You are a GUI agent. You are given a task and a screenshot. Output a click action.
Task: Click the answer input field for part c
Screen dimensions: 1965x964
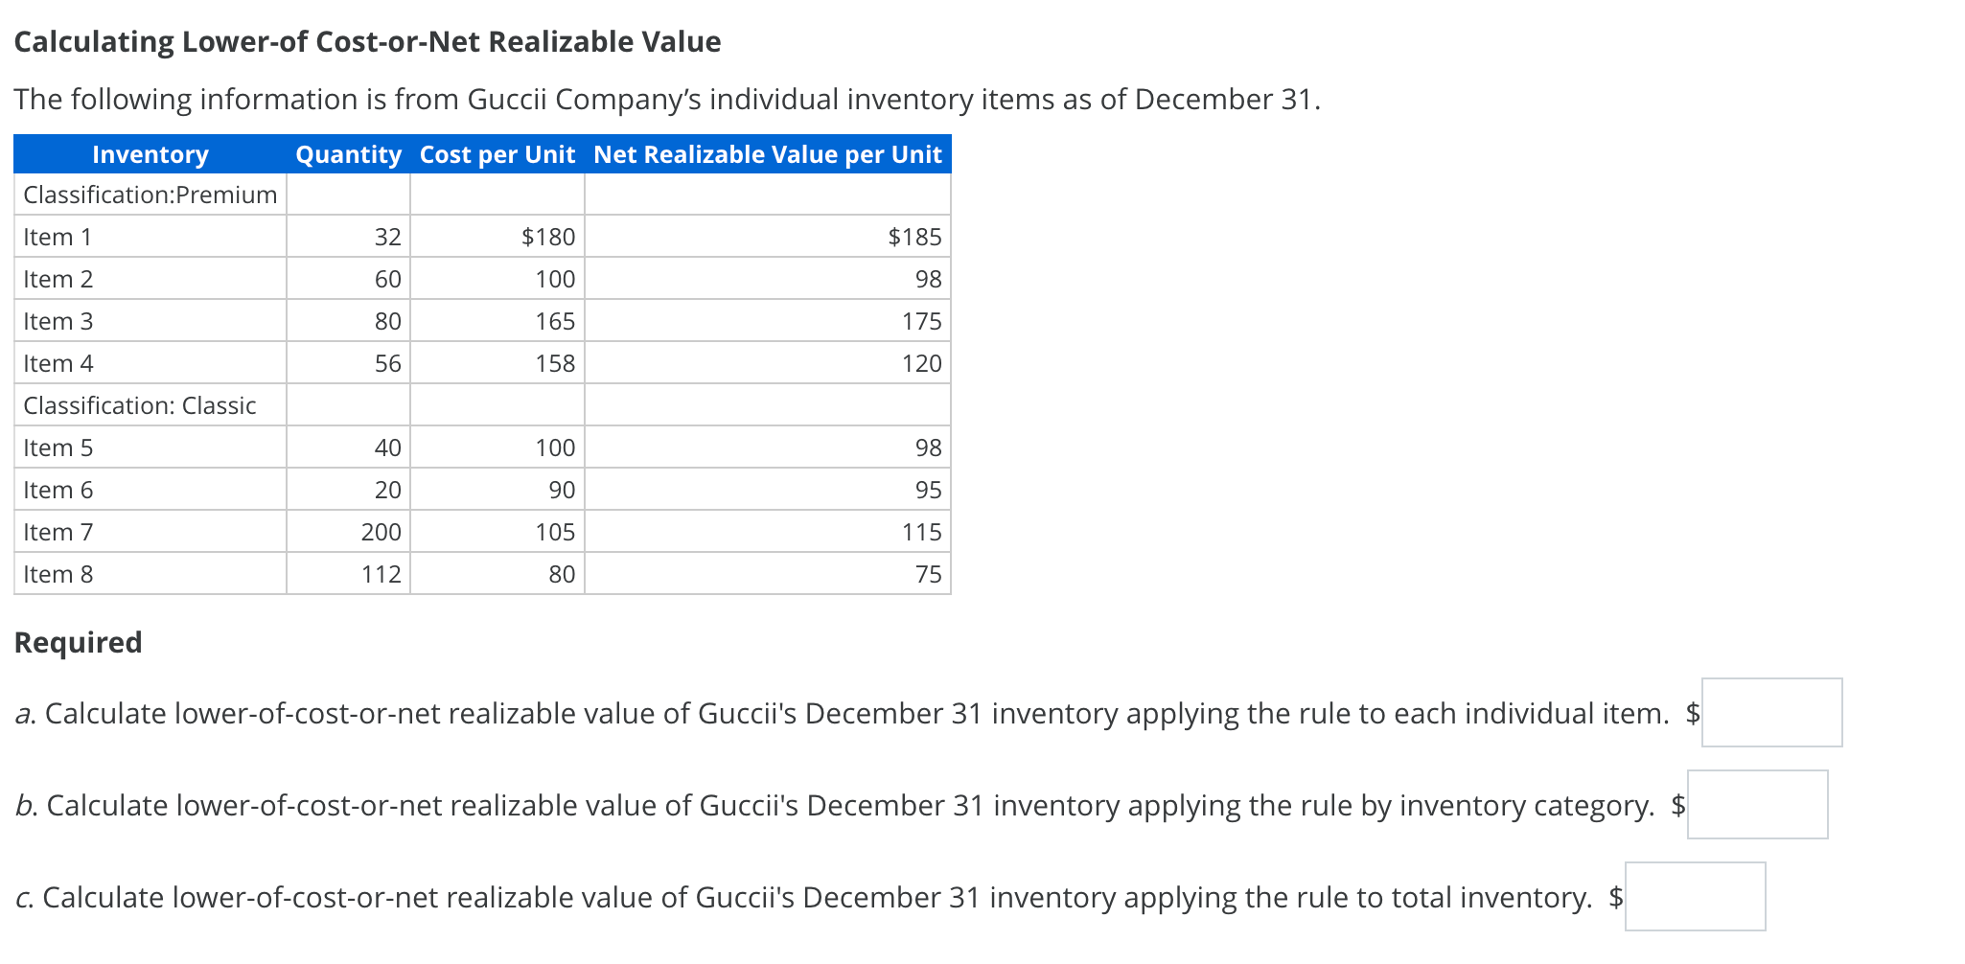(x=1696, y=896)
